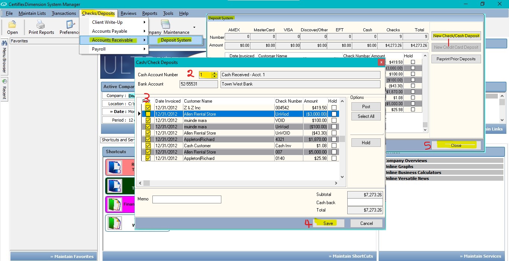Screen dimensions: 509x261
Task: Click the Open folder icon in toolbar
Action: coord(12,25)
